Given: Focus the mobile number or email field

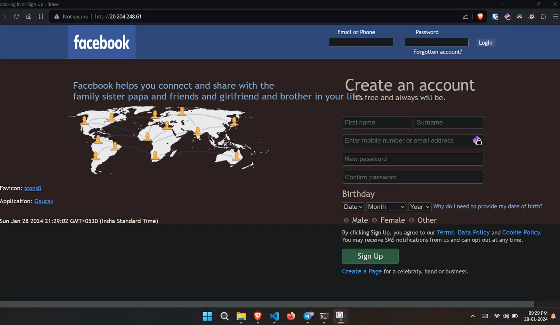Looking at the screenshot, I should click(413, 141).
